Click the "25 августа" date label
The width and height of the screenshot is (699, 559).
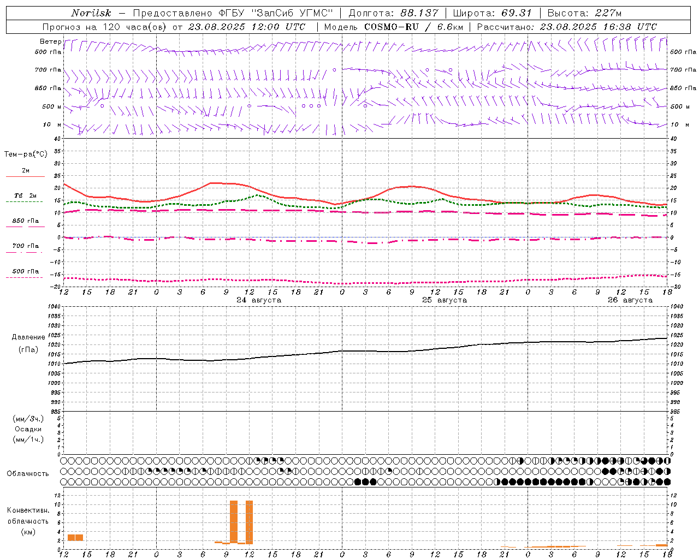(445, 300)
